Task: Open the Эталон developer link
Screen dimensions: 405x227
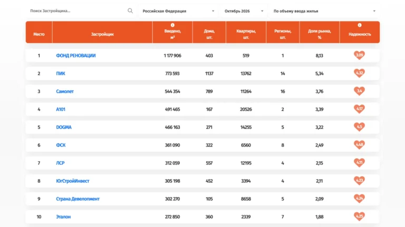Action: 63,216
